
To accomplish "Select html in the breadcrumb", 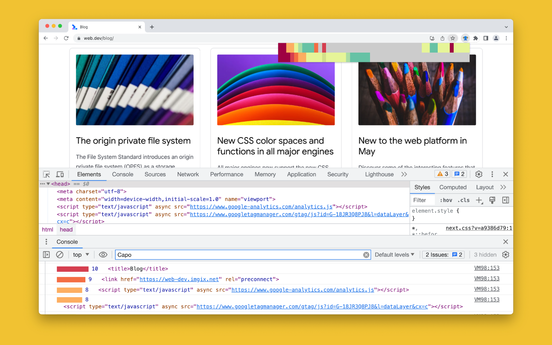I will click(x=47, y=229).
